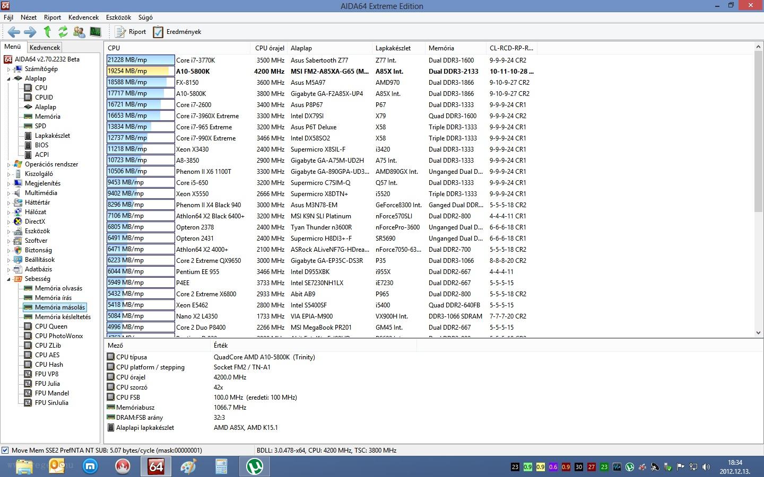Sort by CPU órajel column header
Viewport: 764px width, 477px height.
pyautogui.click(x=270, y=48)
